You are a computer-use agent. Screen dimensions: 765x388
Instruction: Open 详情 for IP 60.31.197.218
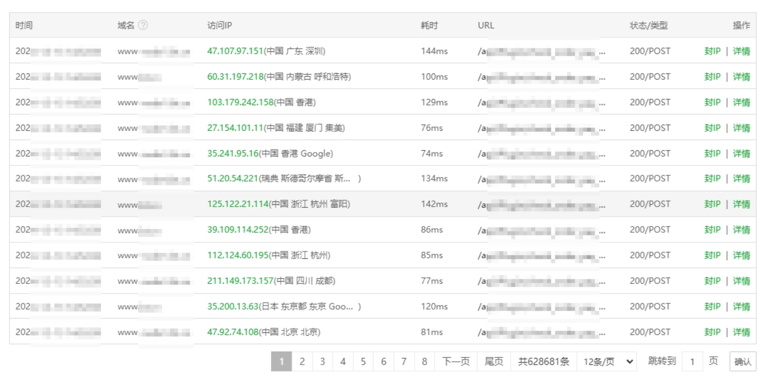pyautogui.click(x=741, y=77)
